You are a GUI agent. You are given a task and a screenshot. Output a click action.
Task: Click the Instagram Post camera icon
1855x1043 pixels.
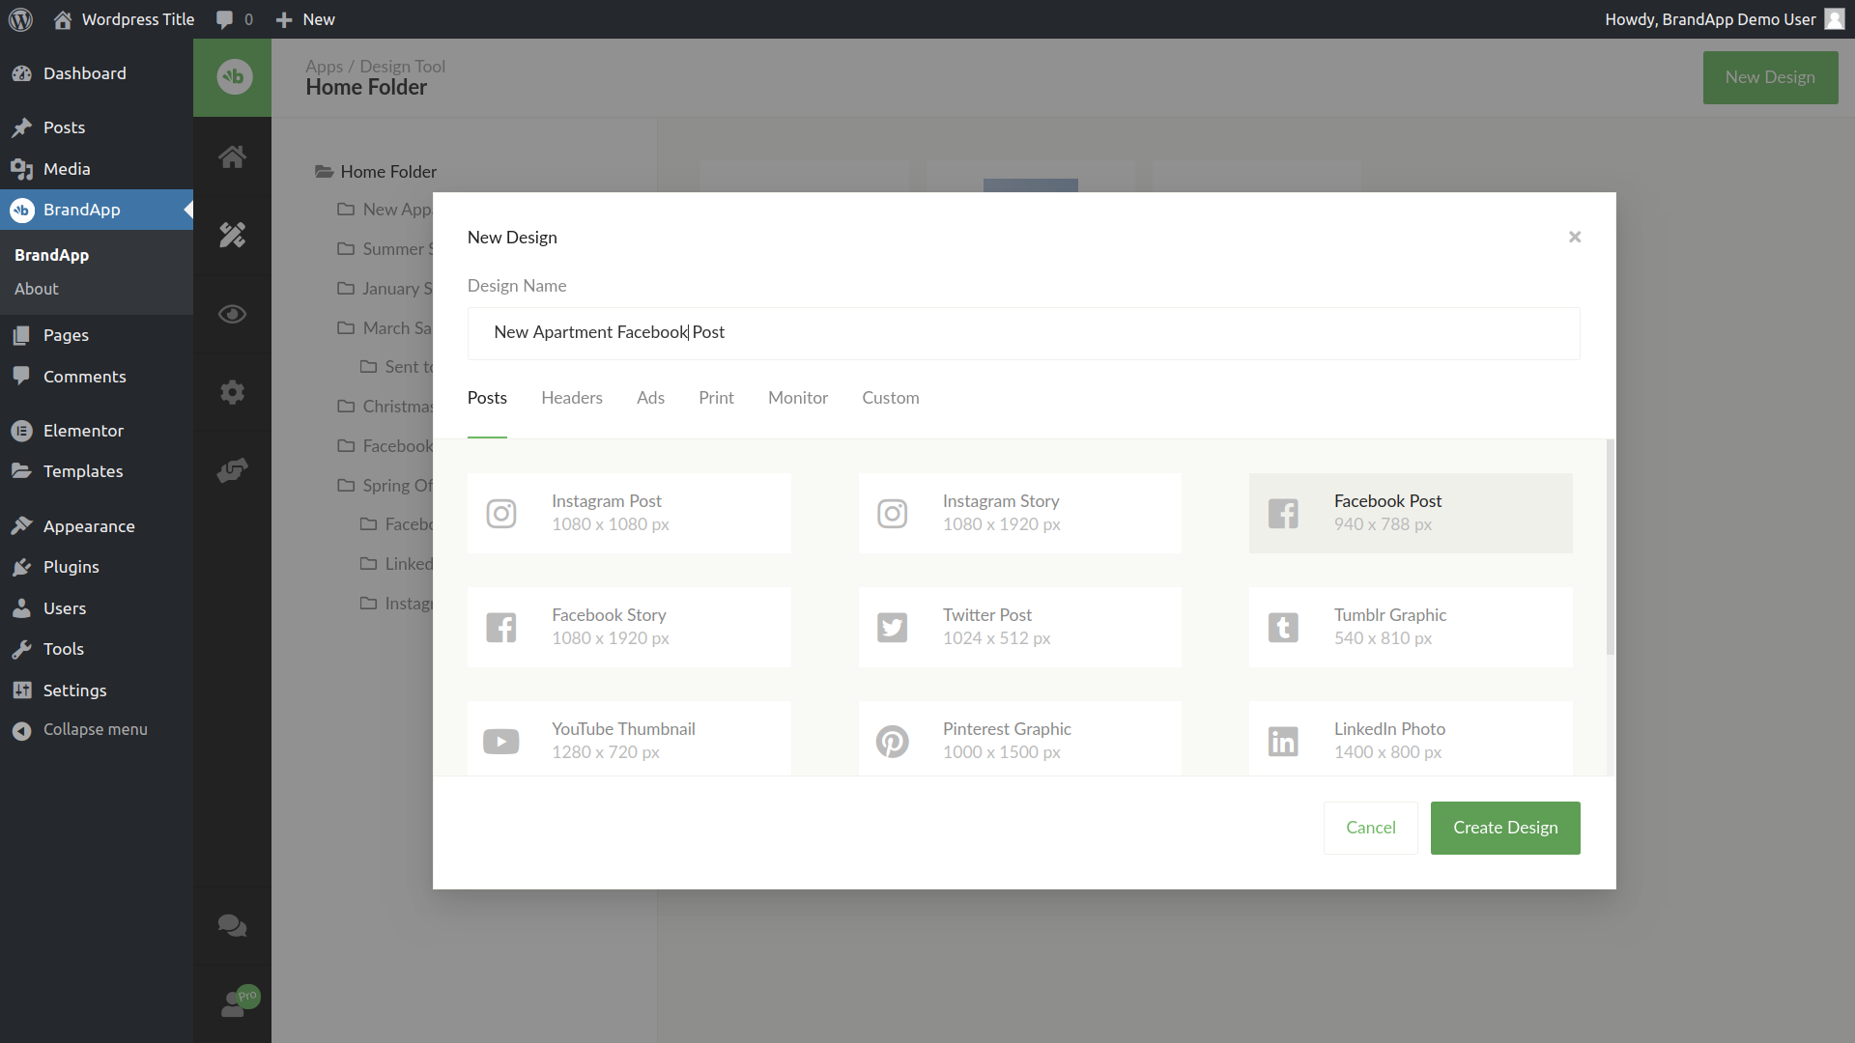coord(500,514)
